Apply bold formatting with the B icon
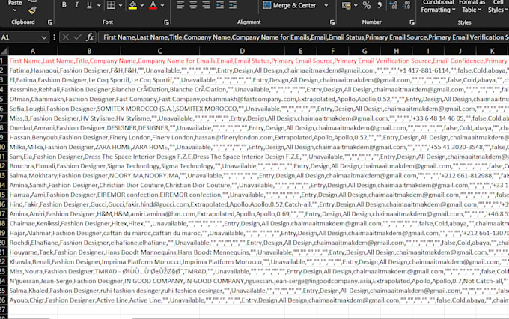 64,5
